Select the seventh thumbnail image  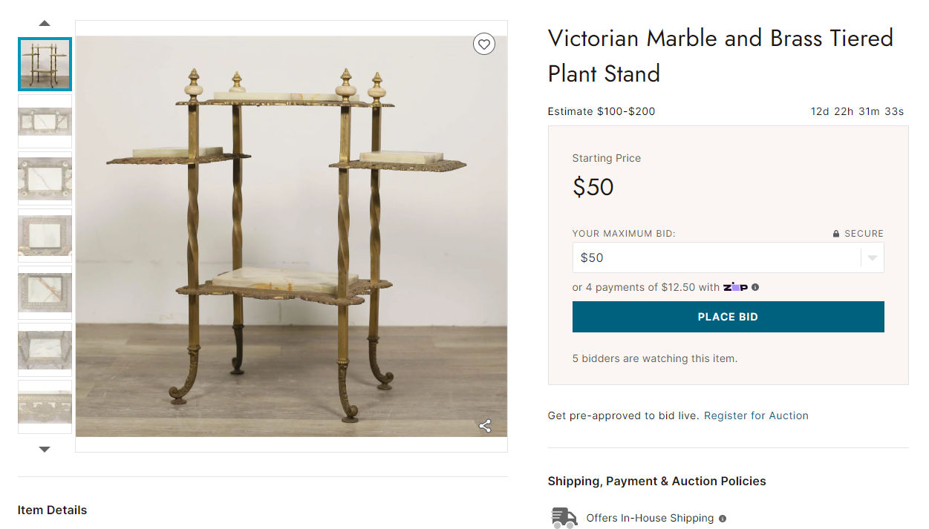[x=45, y=406]
